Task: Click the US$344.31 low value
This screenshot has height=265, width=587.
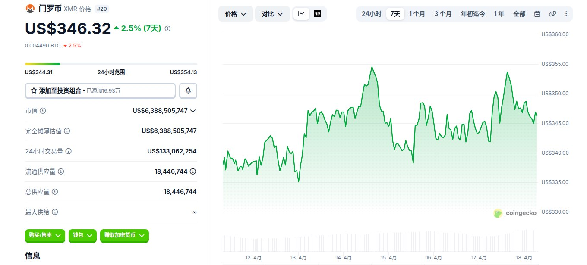Action: [39, 72]
